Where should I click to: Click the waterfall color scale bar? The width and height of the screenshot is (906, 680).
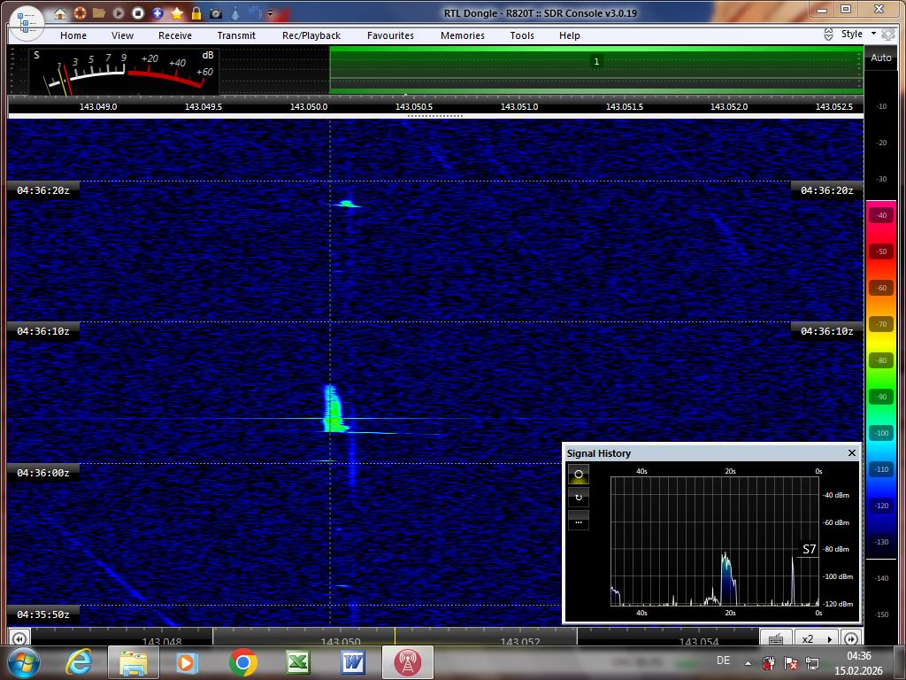tap(880, 379)
